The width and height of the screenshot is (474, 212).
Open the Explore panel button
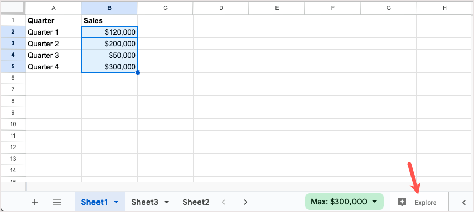419,202
